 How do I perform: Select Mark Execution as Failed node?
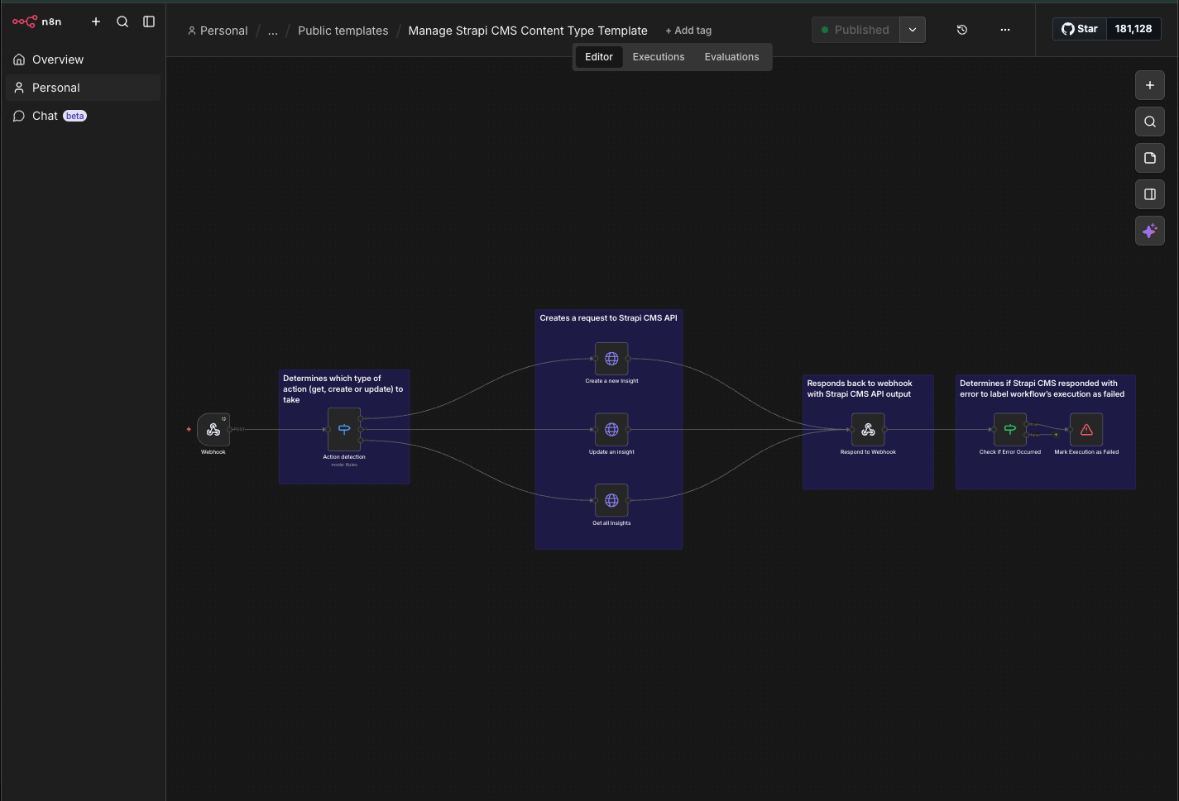(x=1086, y=430)
